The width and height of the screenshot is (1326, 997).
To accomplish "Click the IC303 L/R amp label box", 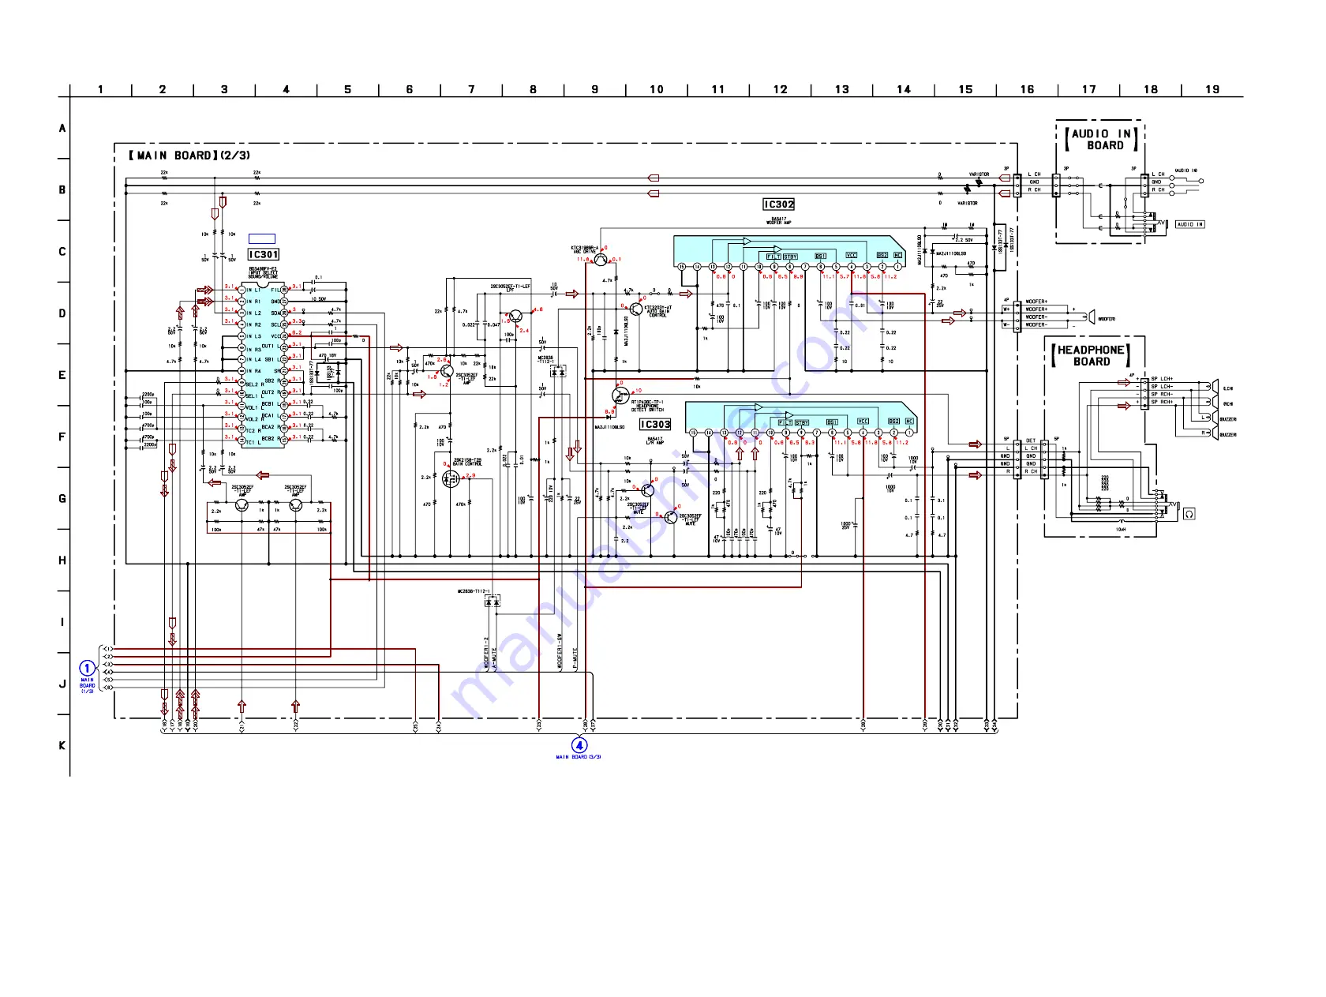I will tap(655, 425).
